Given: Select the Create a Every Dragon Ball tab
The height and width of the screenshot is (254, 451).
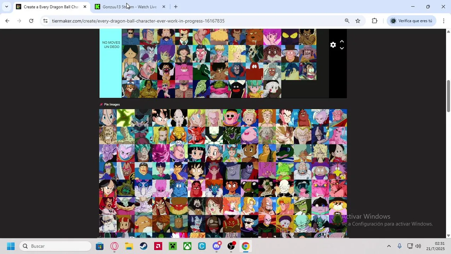Looking at the screenshot, I should 51,7.
